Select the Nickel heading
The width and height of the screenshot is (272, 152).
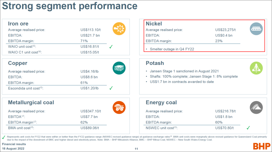click(154, 24)
